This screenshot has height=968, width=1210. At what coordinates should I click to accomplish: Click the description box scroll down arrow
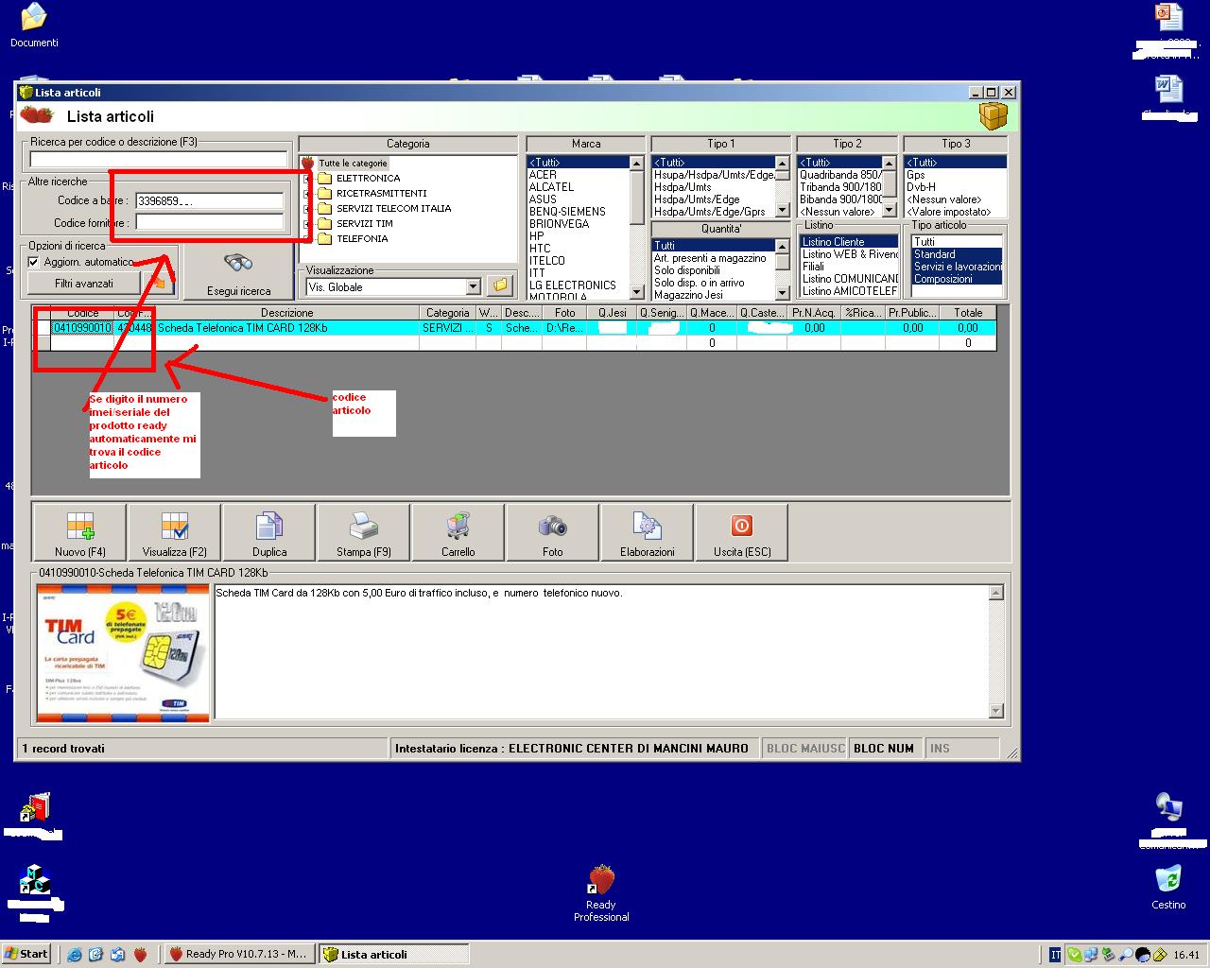995,711
